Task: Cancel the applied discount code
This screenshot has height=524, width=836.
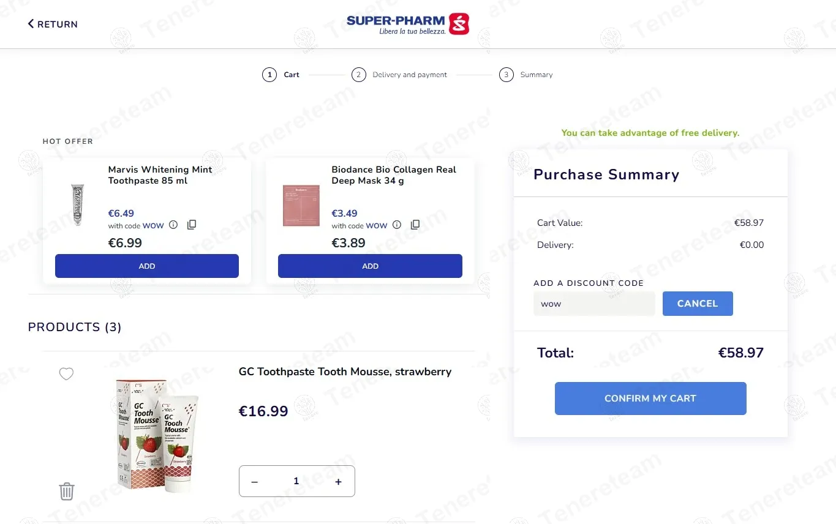Action: (x=698, y=304)
